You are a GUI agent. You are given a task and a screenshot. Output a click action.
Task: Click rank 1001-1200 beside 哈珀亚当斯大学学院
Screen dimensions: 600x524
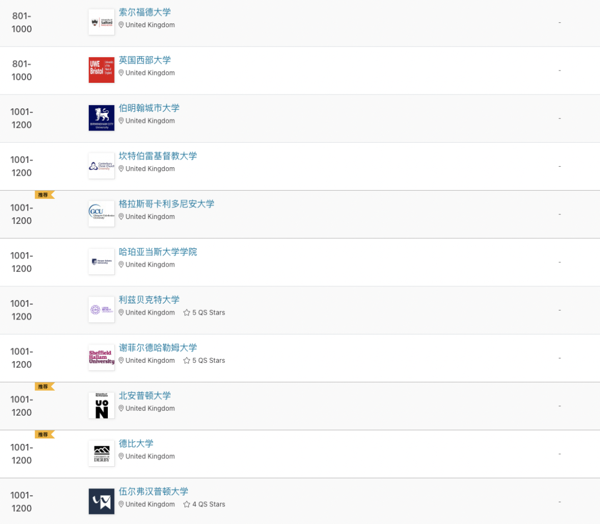pos(22,262)
